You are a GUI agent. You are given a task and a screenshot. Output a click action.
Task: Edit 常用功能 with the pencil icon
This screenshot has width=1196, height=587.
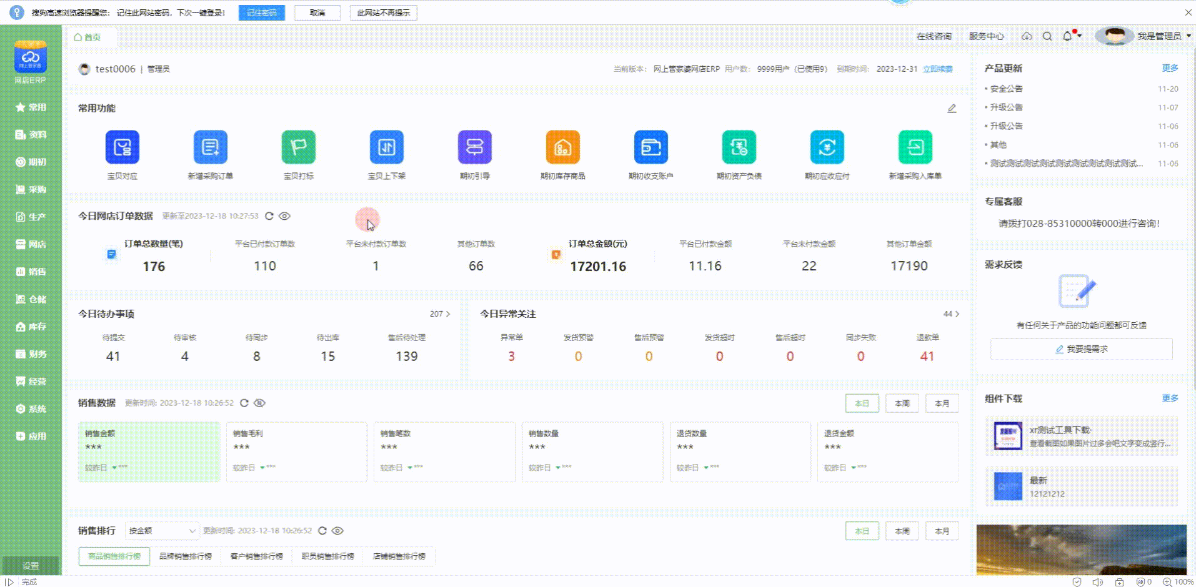click(x=951, y=109)
